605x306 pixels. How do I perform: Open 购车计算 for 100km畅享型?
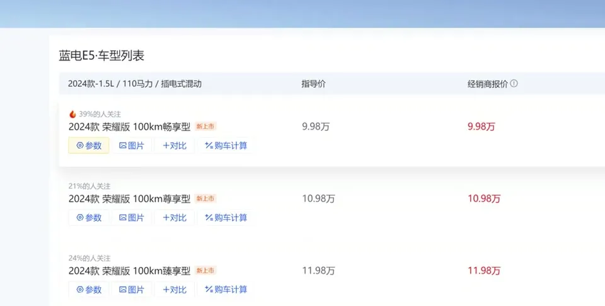[x=226, y=145]
